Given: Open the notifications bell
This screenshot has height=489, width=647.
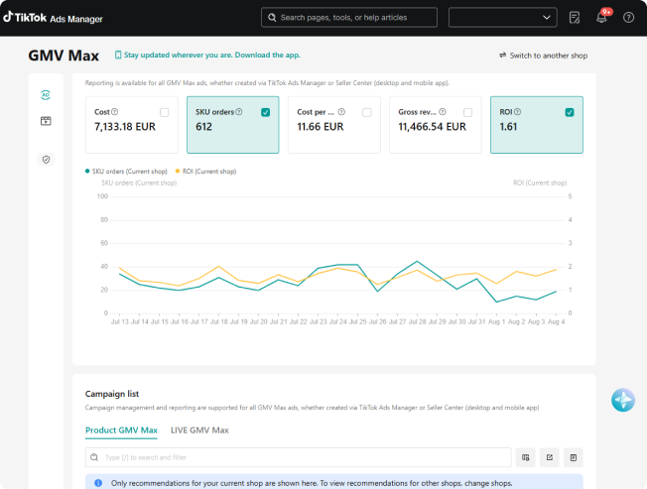Looking at the screenshot, I should 601,17.
